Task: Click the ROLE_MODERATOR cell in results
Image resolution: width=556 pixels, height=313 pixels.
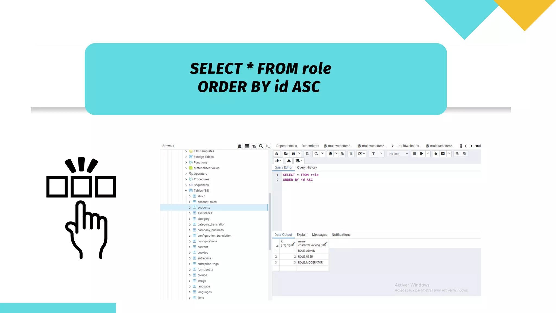Action: [x=310, y=262]
